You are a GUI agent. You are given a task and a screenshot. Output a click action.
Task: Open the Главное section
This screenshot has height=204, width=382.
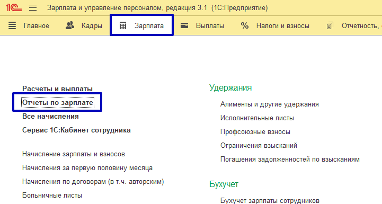point(37,26)
